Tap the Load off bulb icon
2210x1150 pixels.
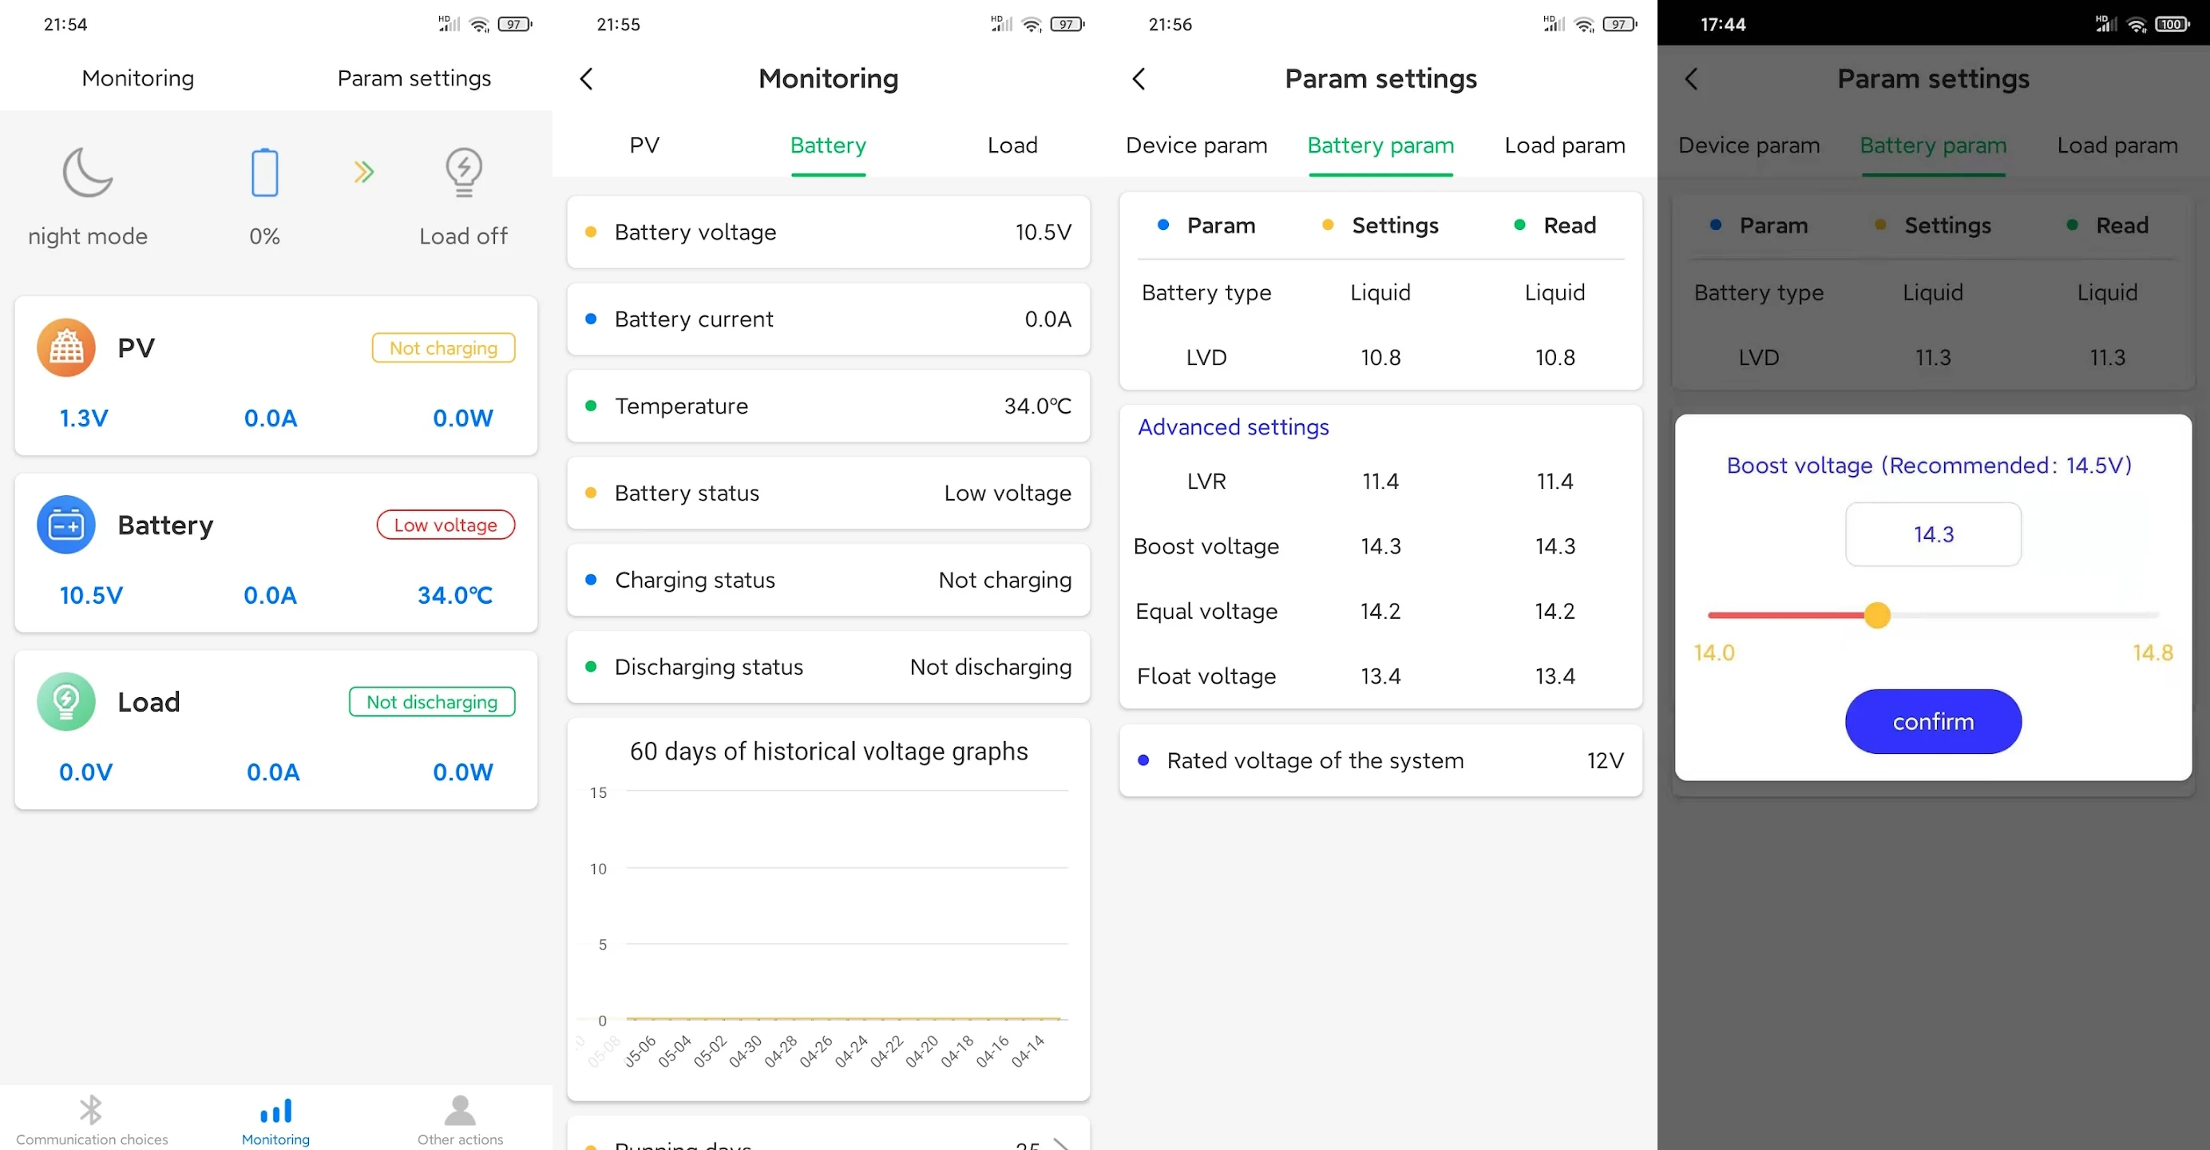pos(463,172)
